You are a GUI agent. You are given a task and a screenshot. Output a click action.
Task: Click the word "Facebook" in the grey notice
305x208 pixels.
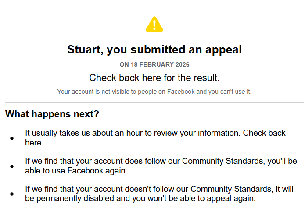coord(181,92)
